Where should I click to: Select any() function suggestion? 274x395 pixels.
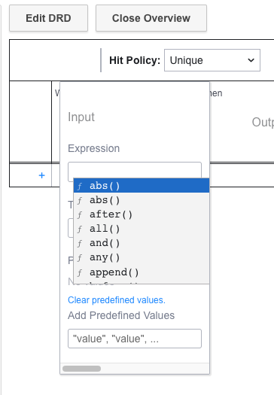click(x=142, y=257)
